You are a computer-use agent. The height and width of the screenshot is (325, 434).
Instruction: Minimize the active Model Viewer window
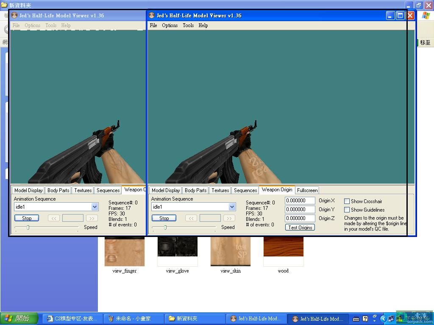click(x=390, y=16)
